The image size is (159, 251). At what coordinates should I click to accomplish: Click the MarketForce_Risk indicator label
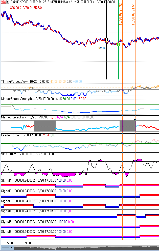pos(14,117)
